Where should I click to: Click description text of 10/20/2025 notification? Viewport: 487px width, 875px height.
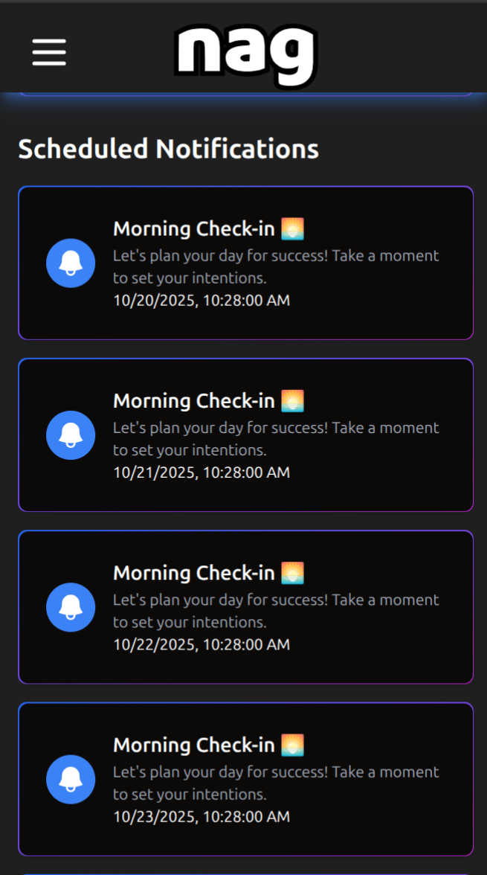(275, 266)
